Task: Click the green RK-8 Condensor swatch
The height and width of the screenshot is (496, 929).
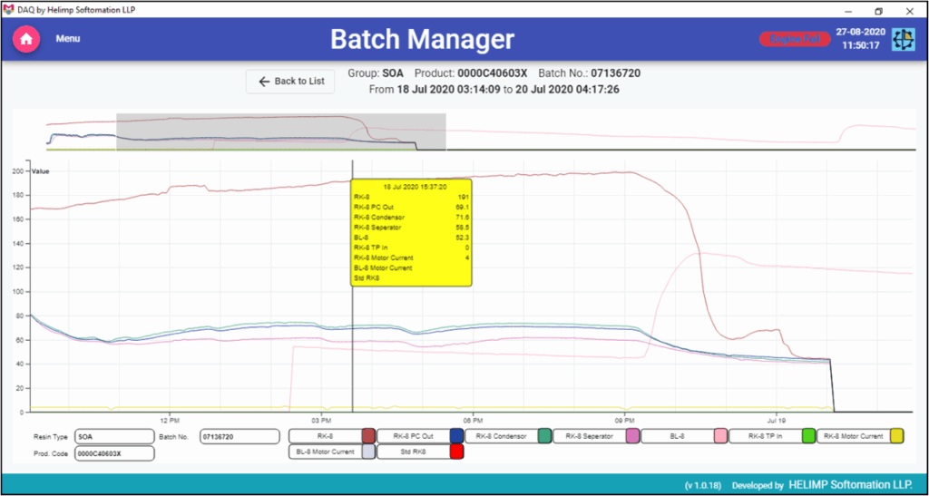Action: 544,436
